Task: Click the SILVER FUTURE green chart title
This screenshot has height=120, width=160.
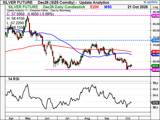Action: pos(23,7)
